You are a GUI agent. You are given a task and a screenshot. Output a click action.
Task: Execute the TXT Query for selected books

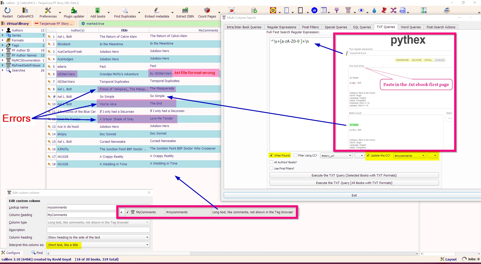click(x=354, y=175)
